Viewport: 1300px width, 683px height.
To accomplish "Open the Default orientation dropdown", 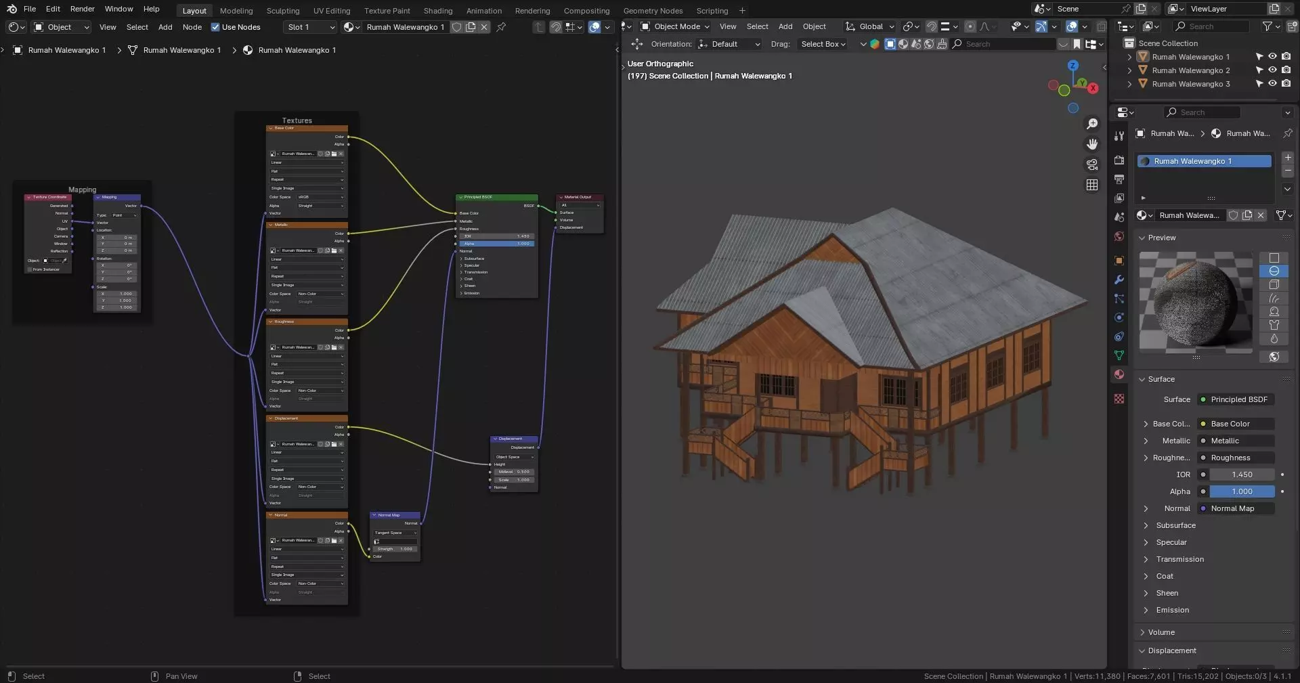I will [729, 44].
